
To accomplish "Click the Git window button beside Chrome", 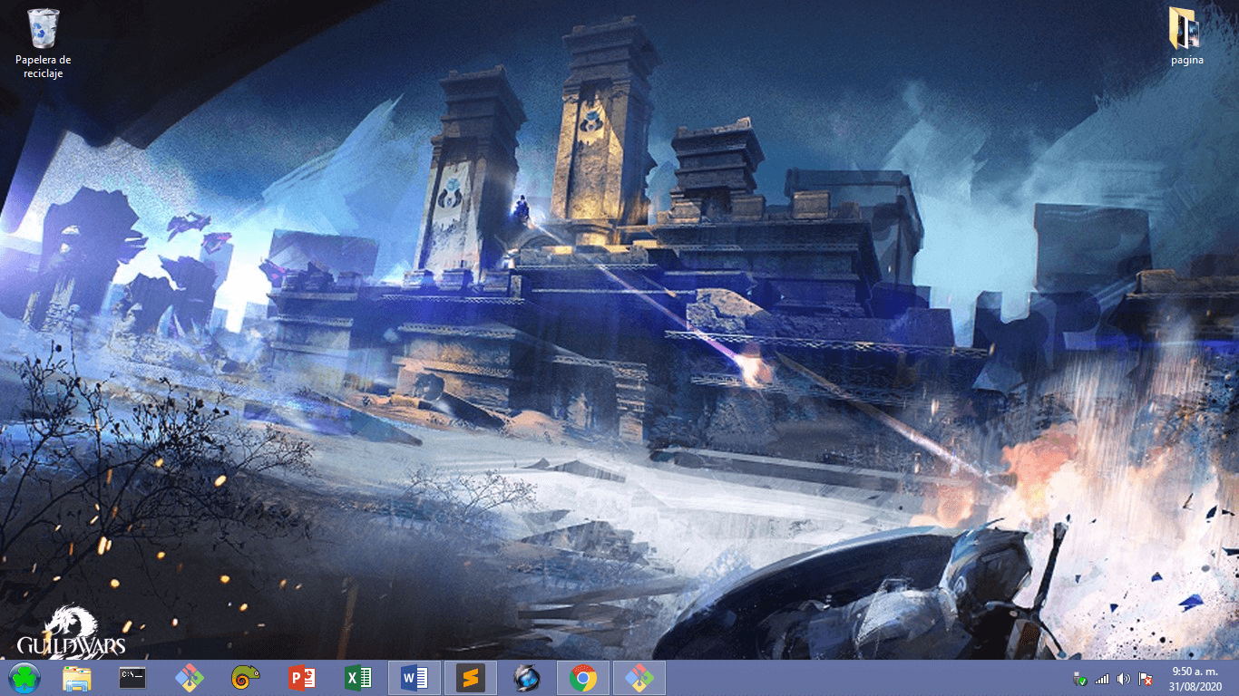I will tap(639, 678).
